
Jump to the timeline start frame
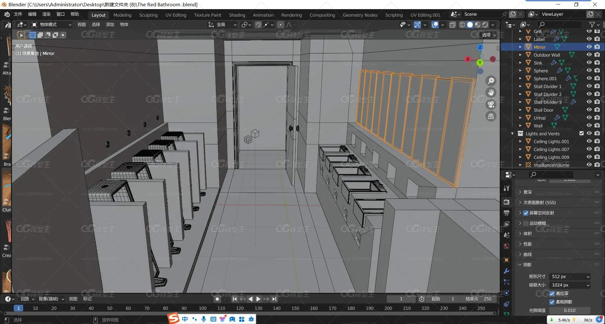234,299
